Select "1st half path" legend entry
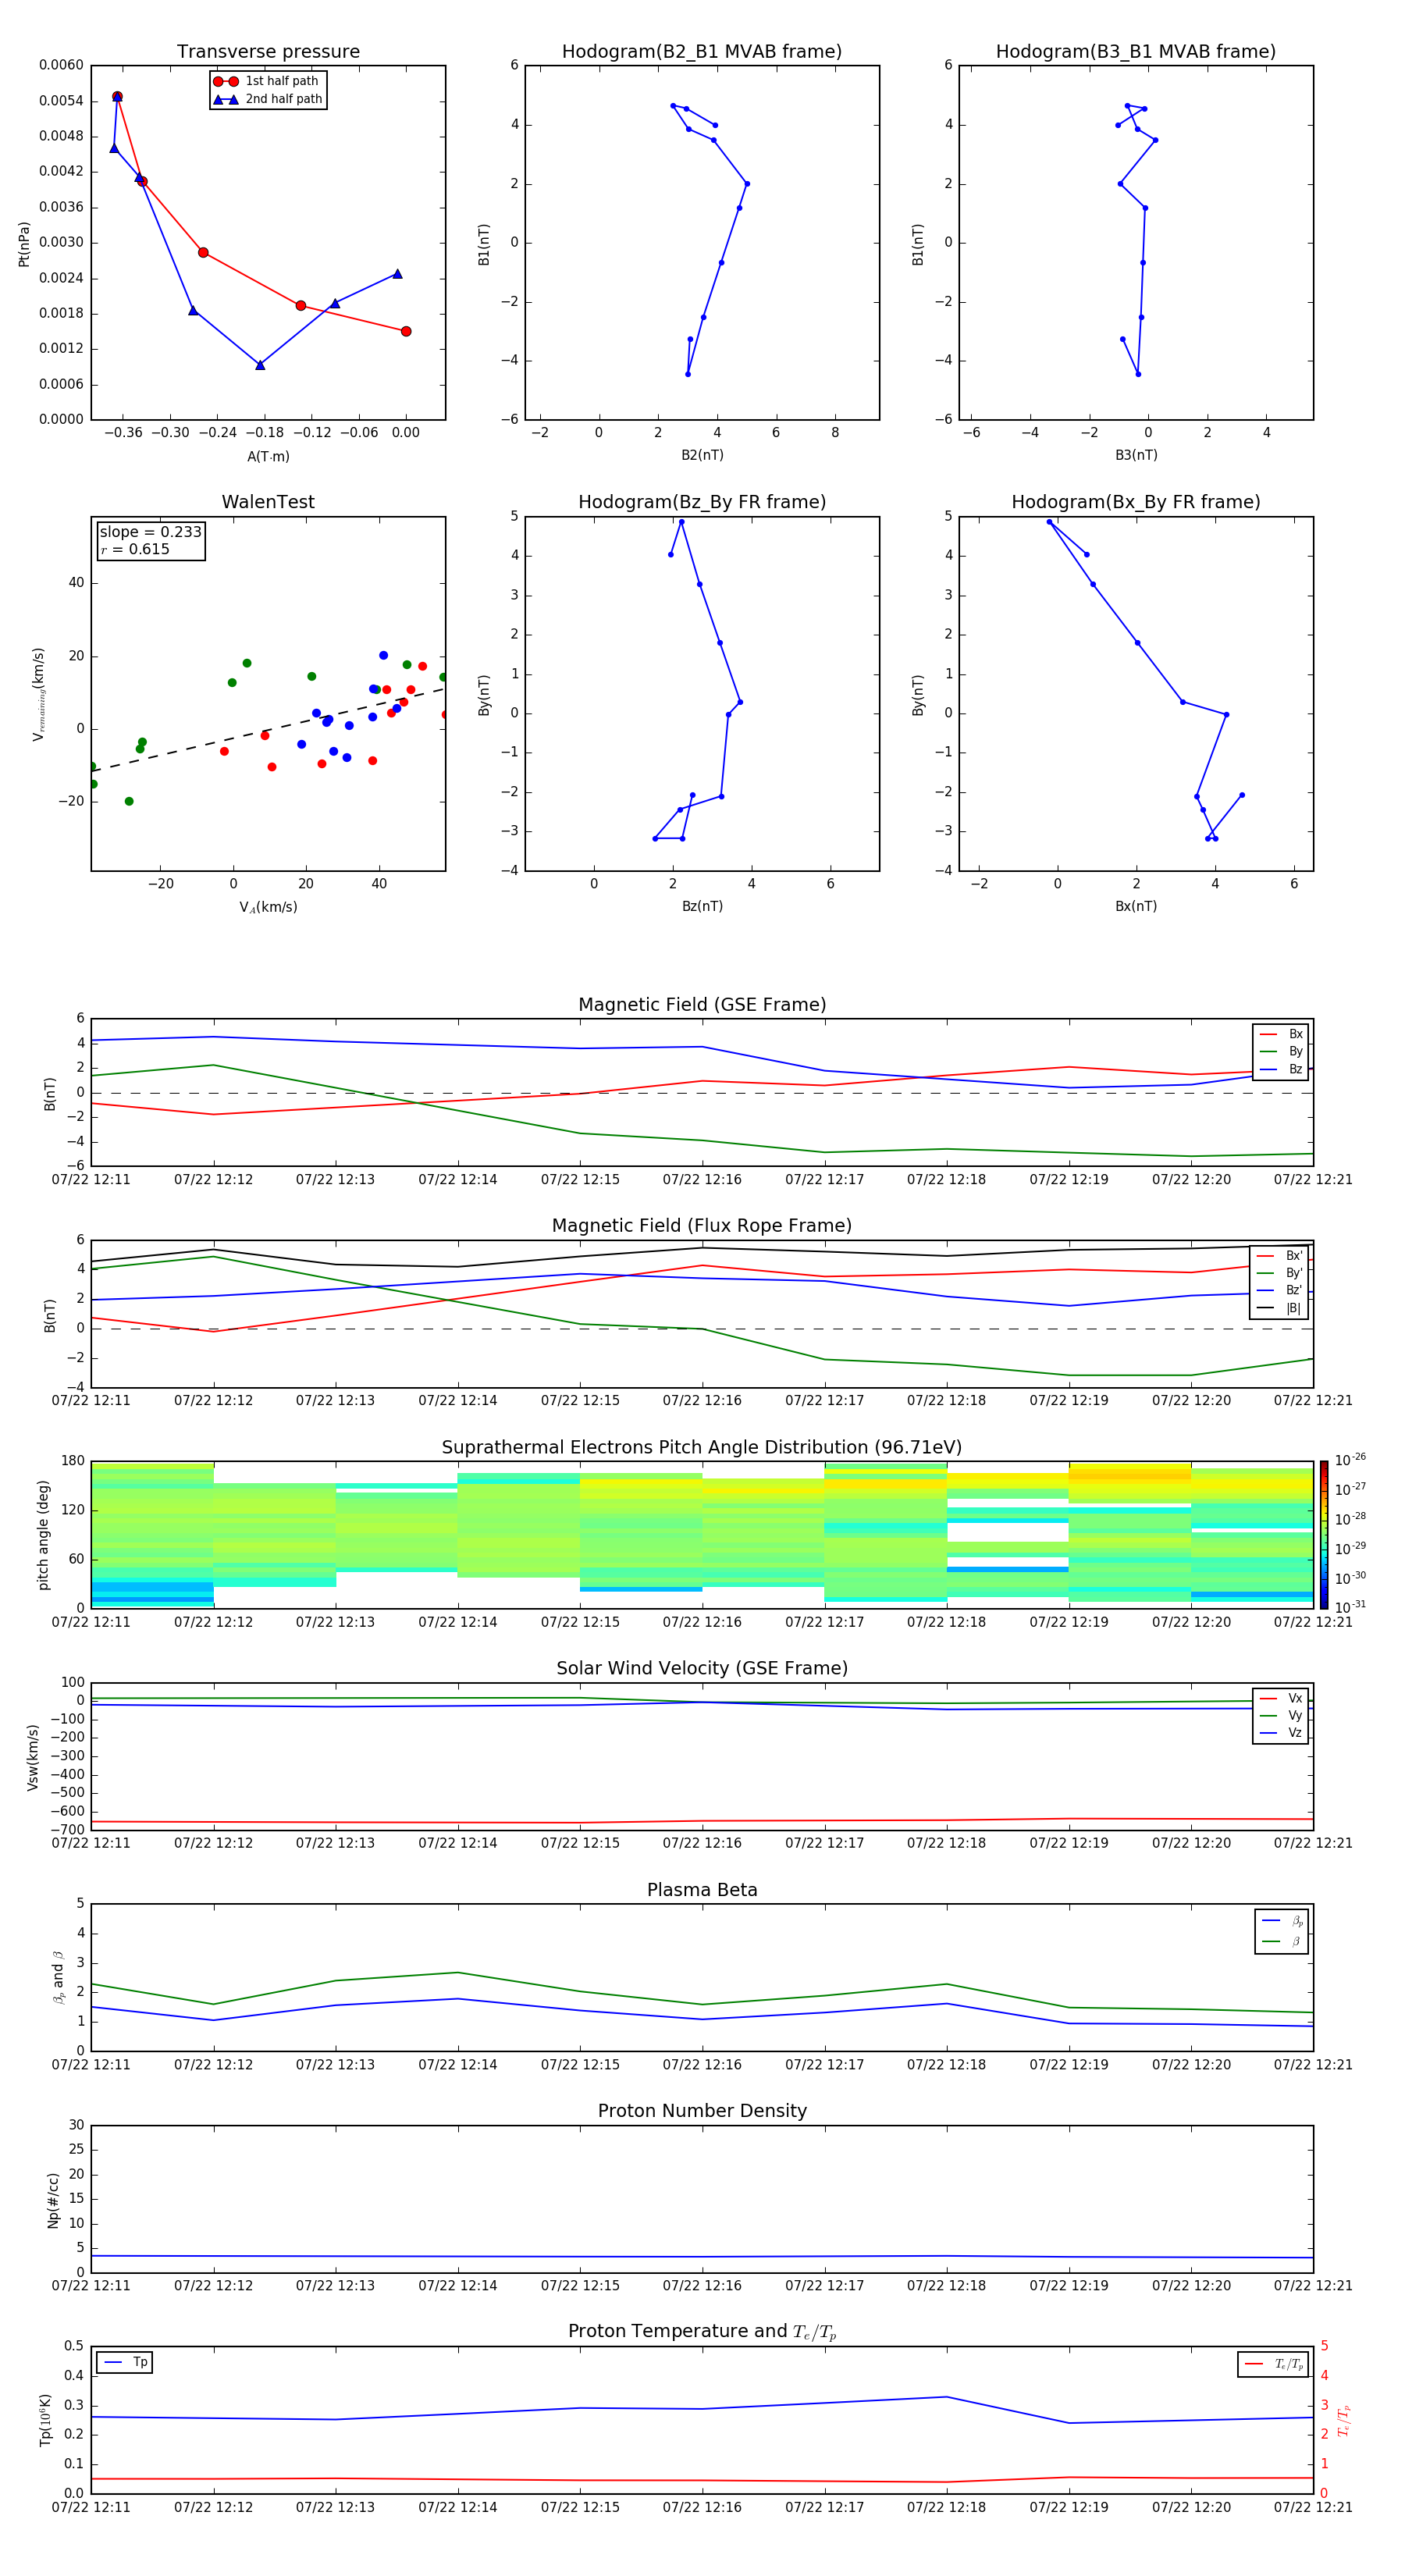1405x2576 pixels. coord(268,81)
